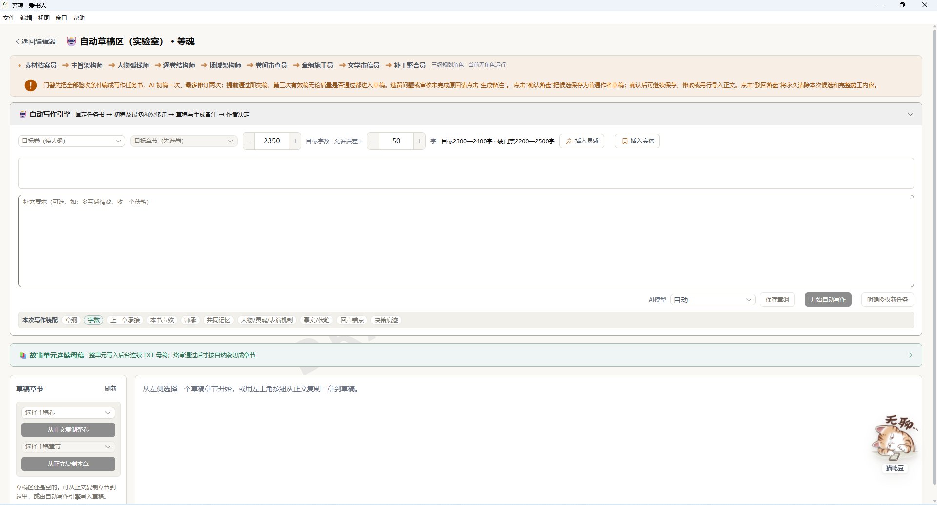Open the 目标章节（先选卷）dropdown

click(183, 141)
